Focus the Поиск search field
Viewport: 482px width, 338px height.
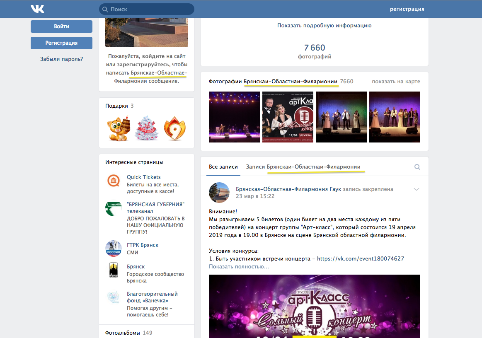point(147,9)
